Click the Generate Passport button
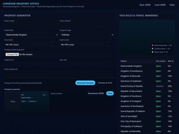The height and width of the screenshot is (134, 179). (x=85, y=83)
